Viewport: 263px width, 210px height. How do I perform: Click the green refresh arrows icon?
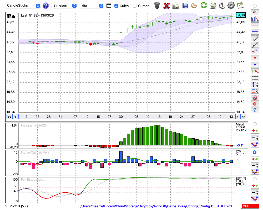(x=204, y=6)
